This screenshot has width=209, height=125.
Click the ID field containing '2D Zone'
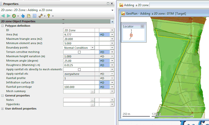pos(79,30)
